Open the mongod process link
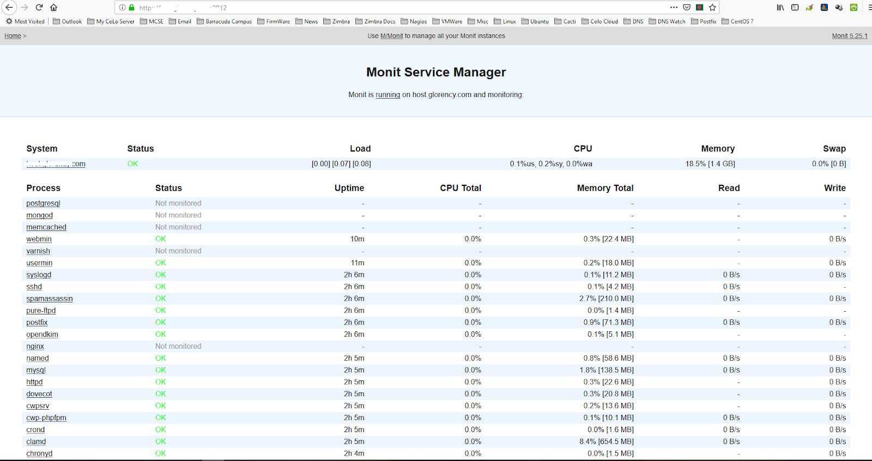The height and width of the screenshot is (461, 872). pyautogui.click(x=39, y=215)
